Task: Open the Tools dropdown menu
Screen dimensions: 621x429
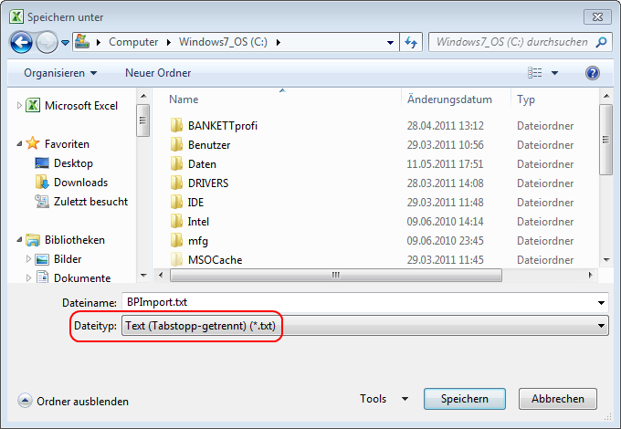Action: click(x=384, y=399)
